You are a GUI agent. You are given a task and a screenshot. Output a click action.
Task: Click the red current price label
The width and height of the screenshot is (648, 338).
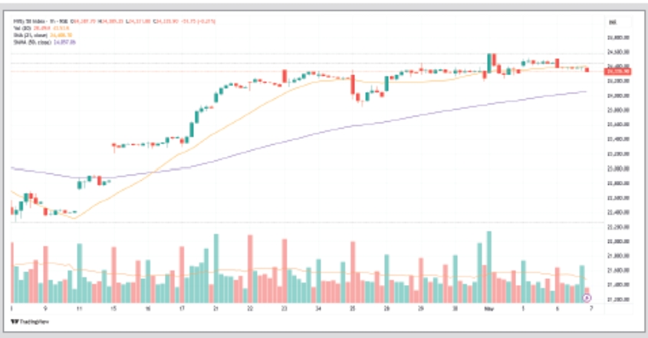617,71
